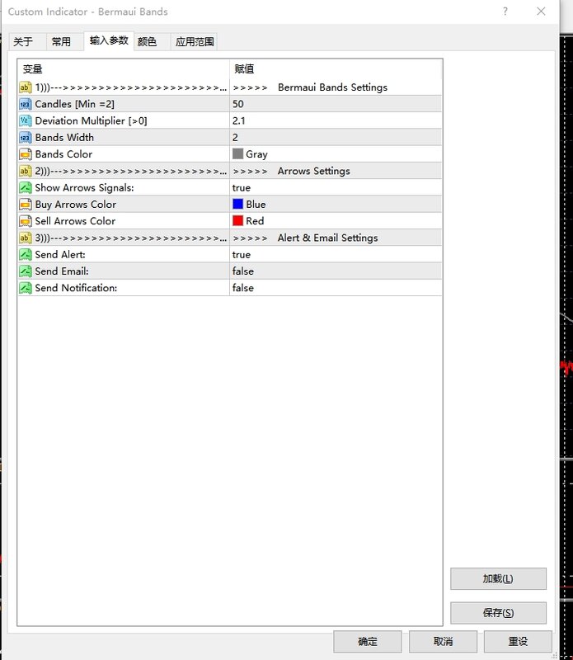Click the integer icon beside Bands Width
Screen dimensions: 573x660
tap(26, 138)
